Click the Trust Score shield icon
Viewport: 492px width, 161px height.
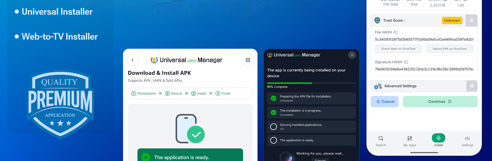pos(377,20)
